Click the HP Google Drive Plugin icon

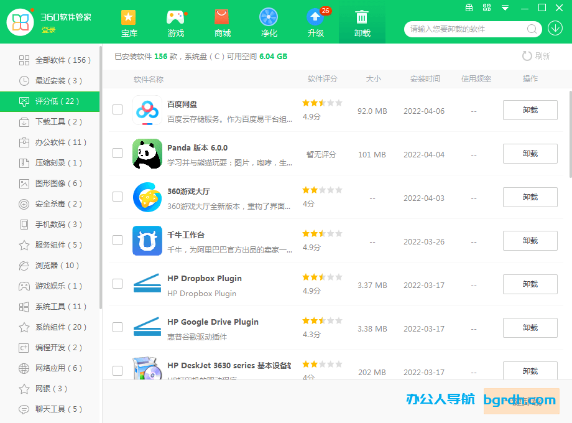click(x=147, y=327)
